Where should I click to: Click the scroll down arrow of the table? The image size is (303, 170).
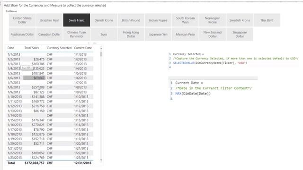[101, 160]
